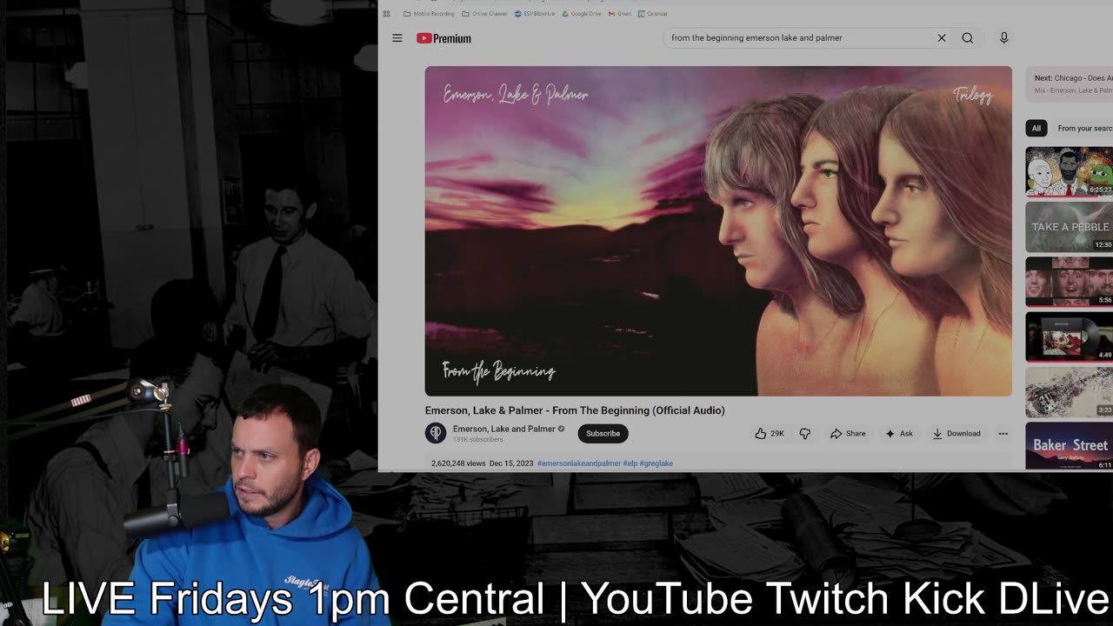This screenshot has width=1113, height=626.
Task: Open the browser apps grid icon
Action: [386, 14]
